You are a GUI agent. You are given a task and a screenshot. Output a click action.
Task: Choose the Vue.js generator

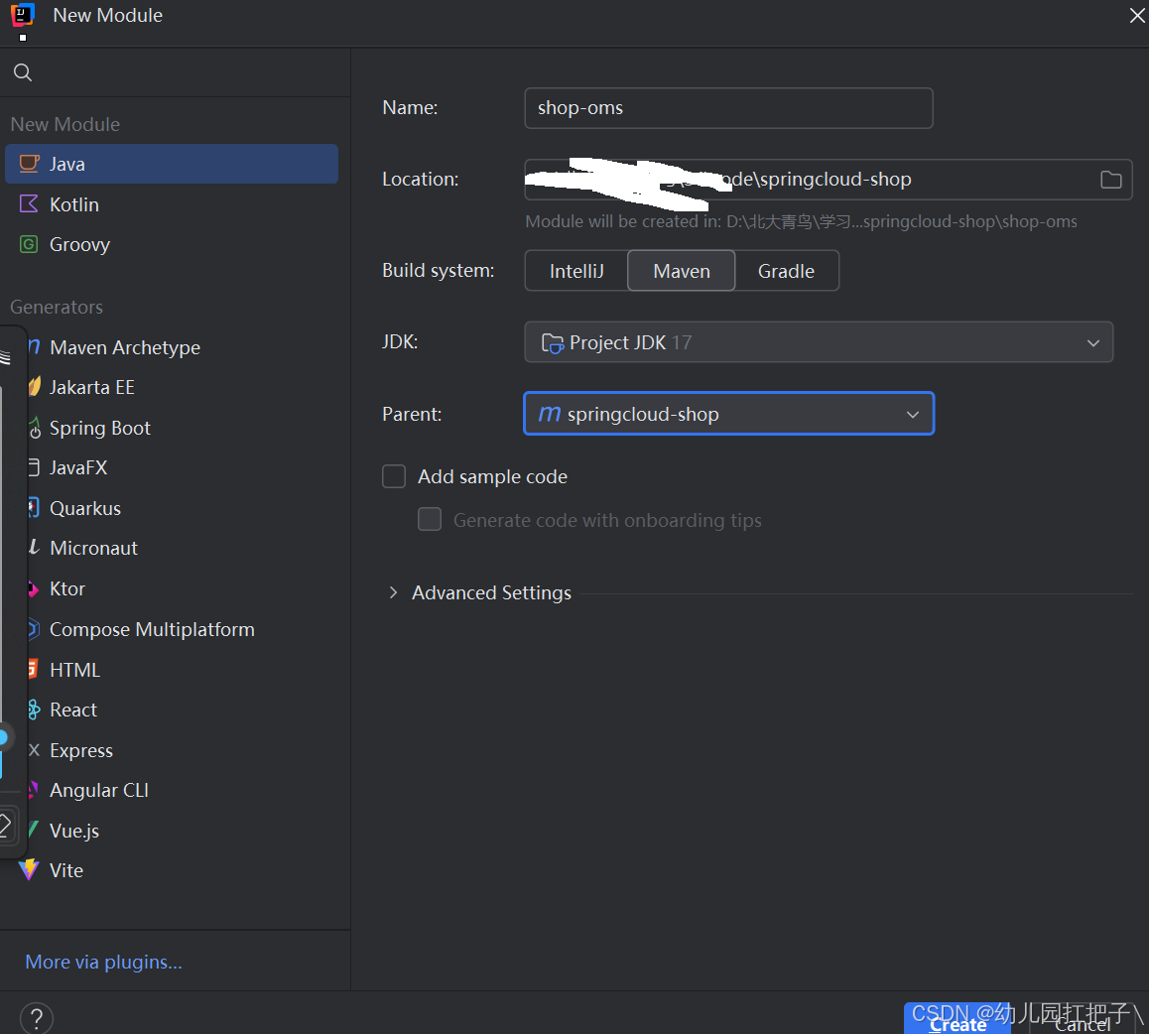point(74,831)
